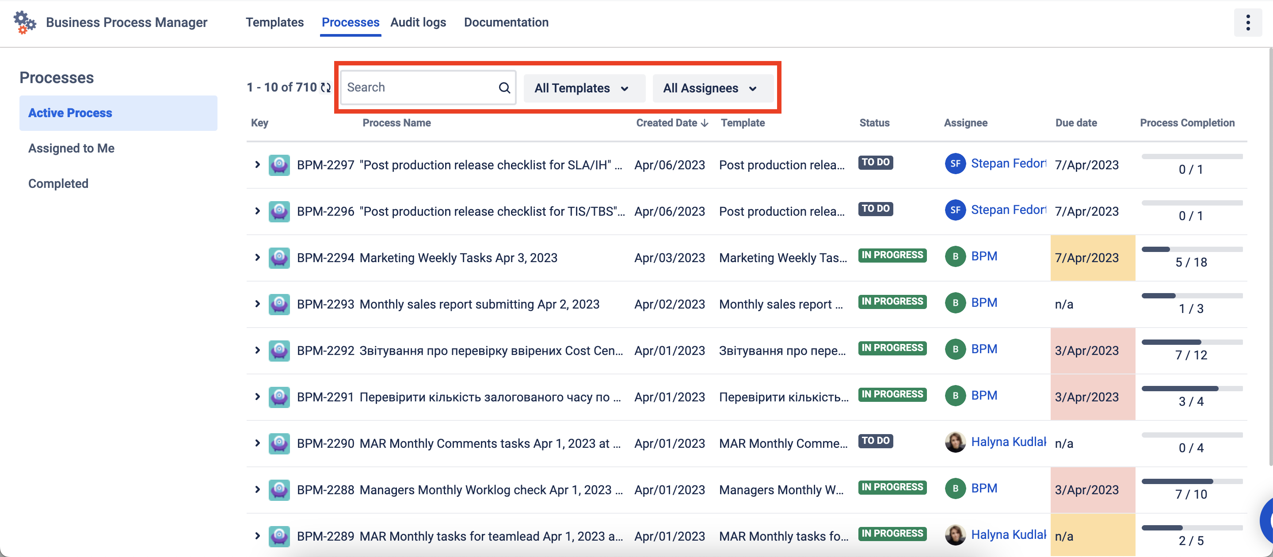1273x557 pixels.
Task: Open the BPM-2294 process key link
Action: (325, 257)
